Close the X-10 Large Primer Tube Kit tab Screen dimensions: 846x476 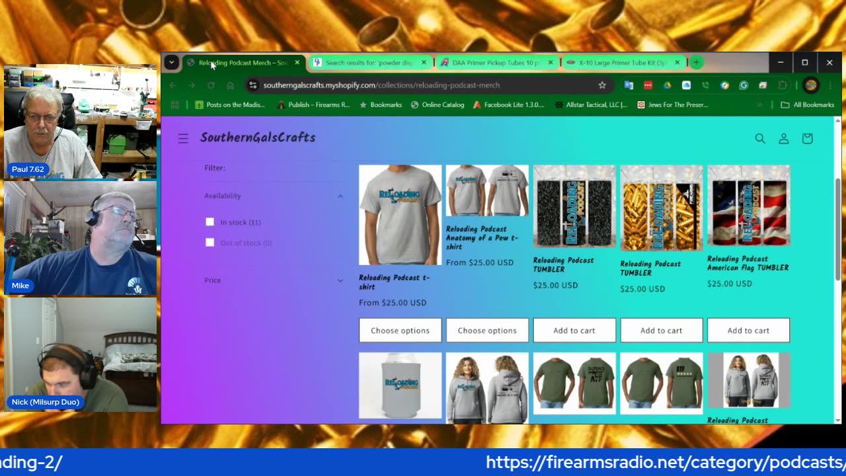(x=677, y=63)
